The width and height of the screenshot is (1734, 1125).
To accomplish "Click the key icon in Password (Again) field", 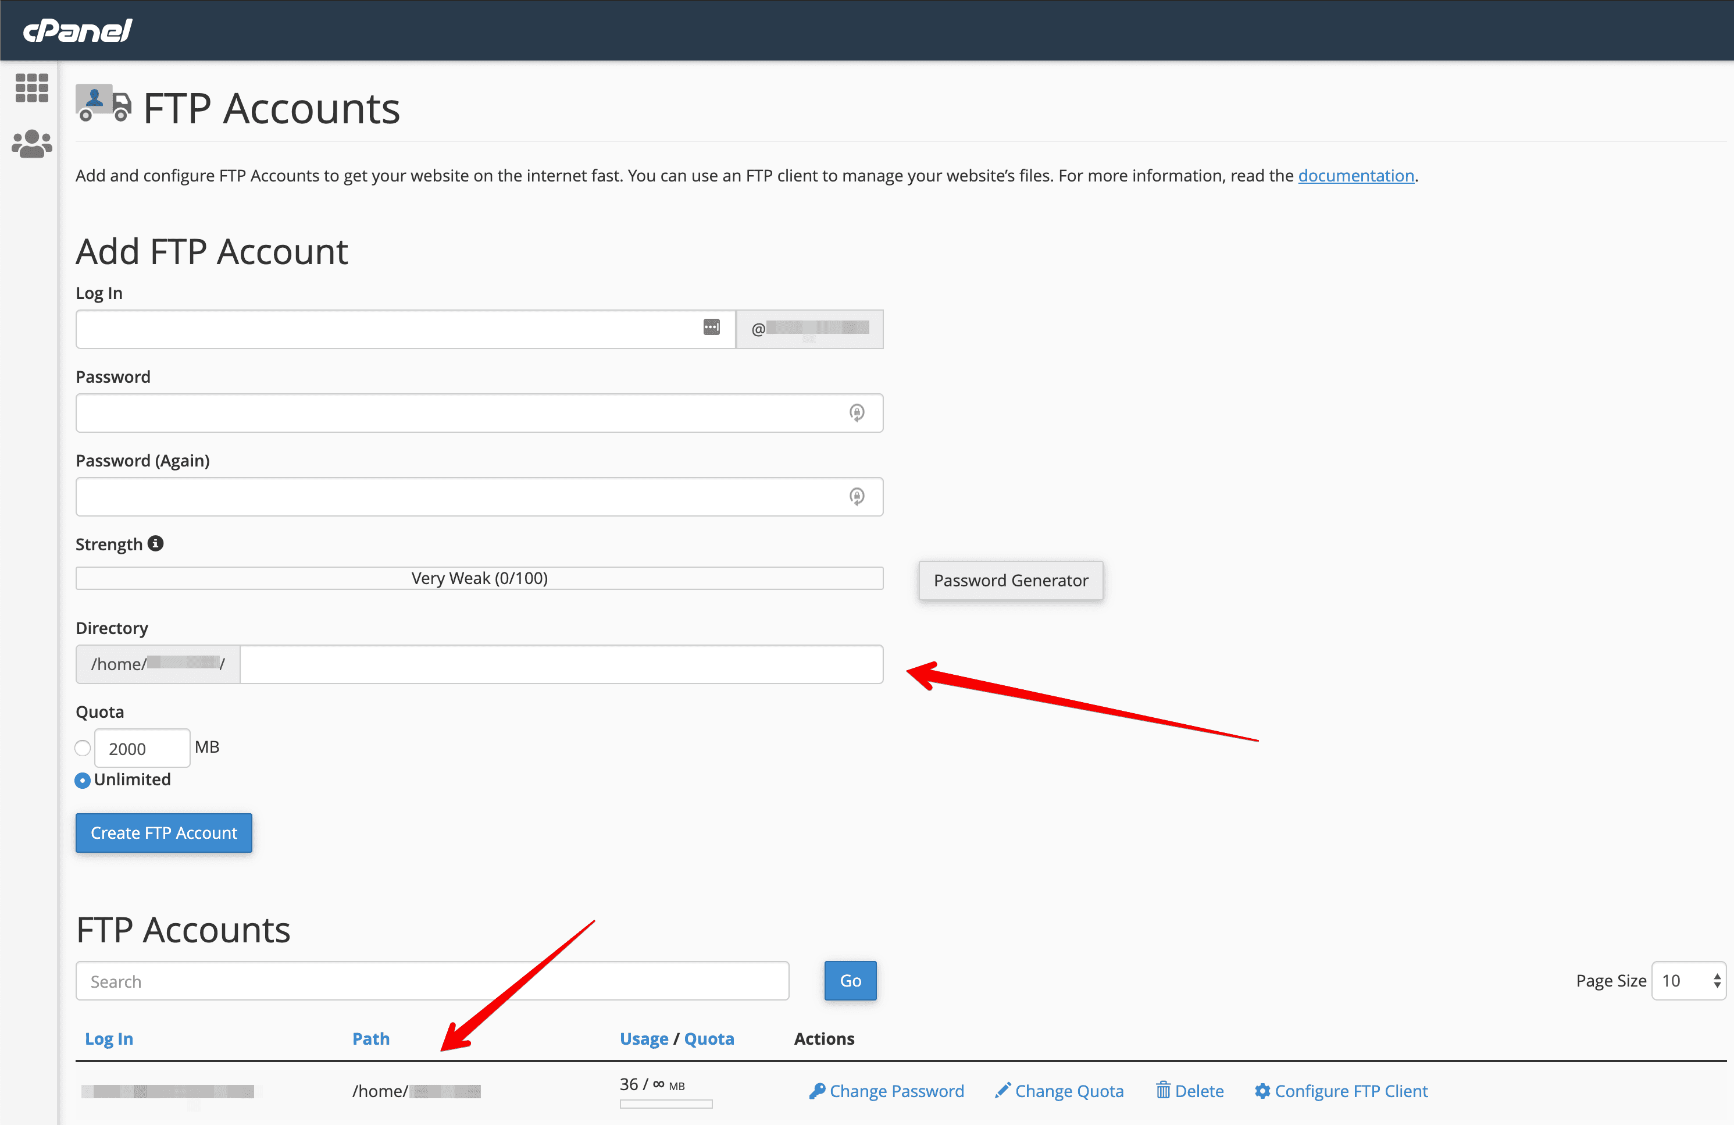I will point(857,497).
